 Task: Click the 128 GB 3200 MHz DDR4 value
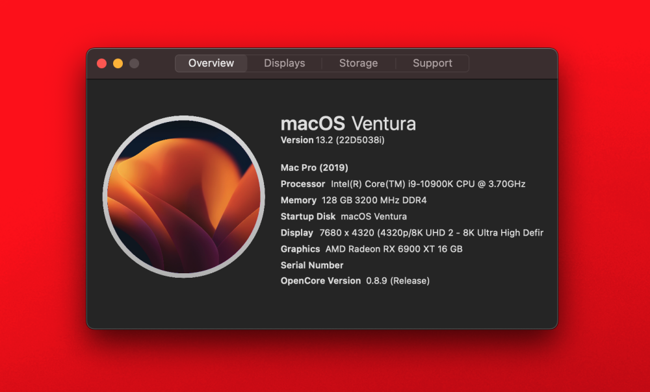click(x=374, y=201)
